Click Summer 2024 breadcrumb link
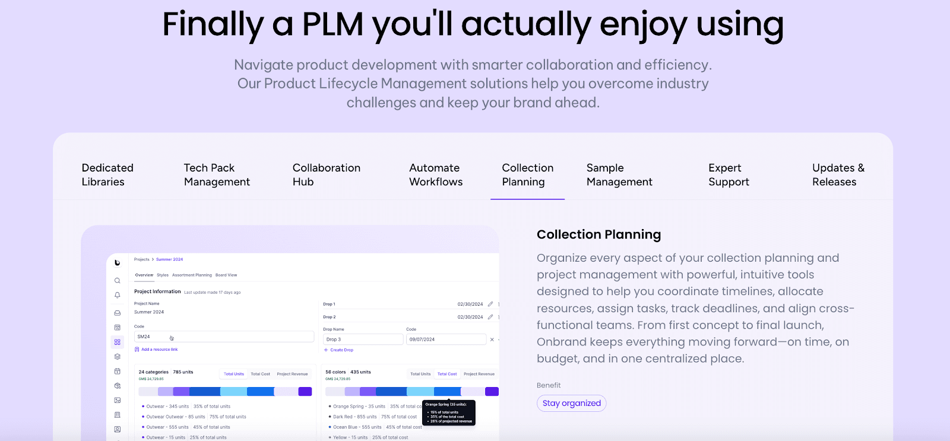The width and height of the screenshot is (950, 441). point(169,259)
